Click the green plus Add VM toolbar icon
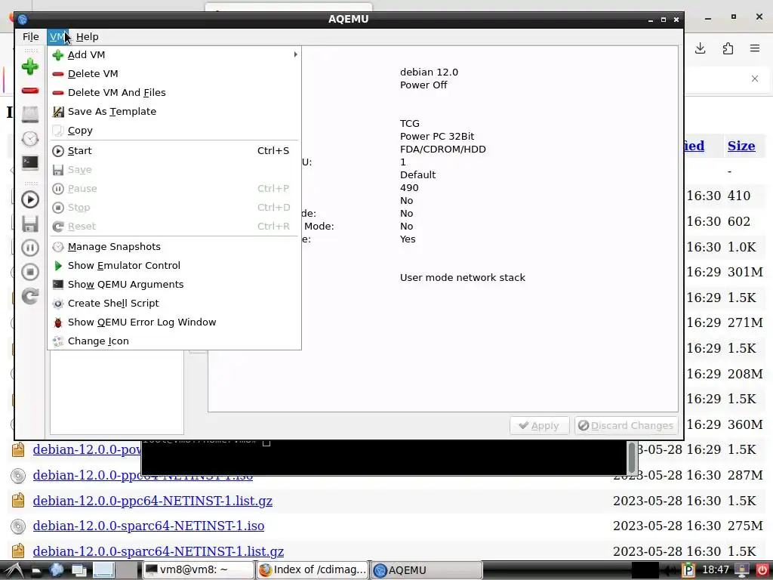The image size is (773, 580). coord(29,66)
